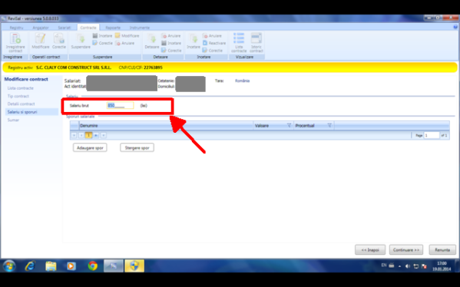Switch to the Rapoarte tab

(x=113, y=28)
